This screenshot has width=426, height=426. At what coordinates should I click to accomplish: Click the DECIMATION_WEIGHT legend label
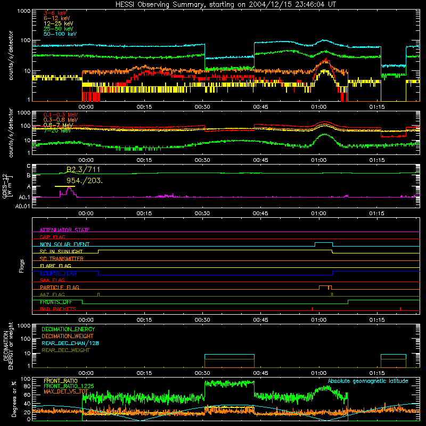[x=68, y=336]
